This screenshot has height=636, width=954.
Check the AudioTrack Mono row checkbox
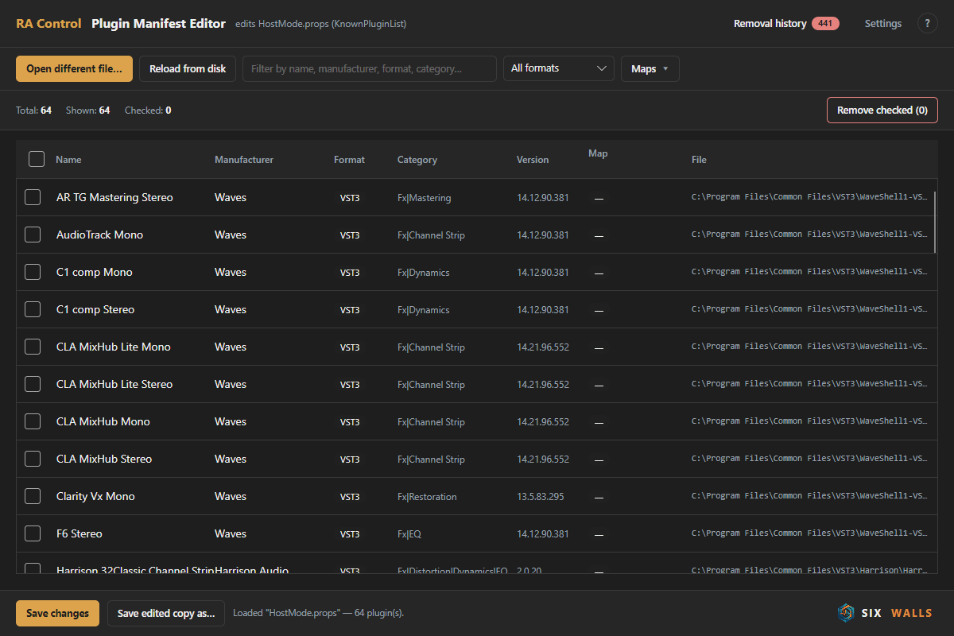33,235
